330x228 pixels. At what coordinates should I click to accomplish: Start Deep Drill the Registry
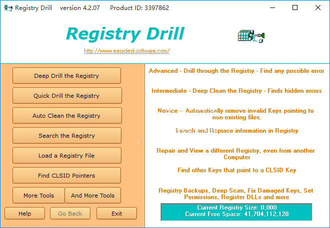click(66, 75)
